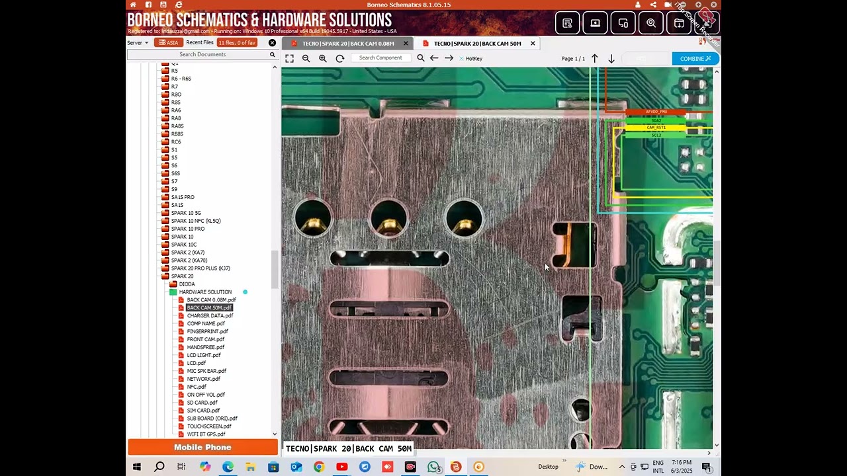Open SIM CARD.pdf
Screen dimensions: 847x476
point(203,410)
